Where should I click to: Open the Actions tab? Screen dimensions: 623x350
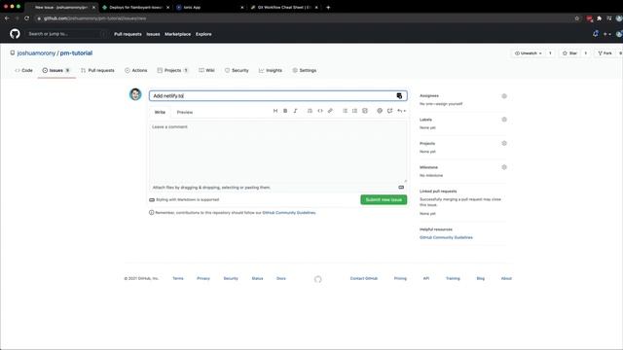tap(136, 70)
